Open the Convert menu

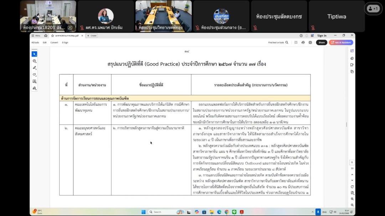pyautogui.click(x=54, y=42)
